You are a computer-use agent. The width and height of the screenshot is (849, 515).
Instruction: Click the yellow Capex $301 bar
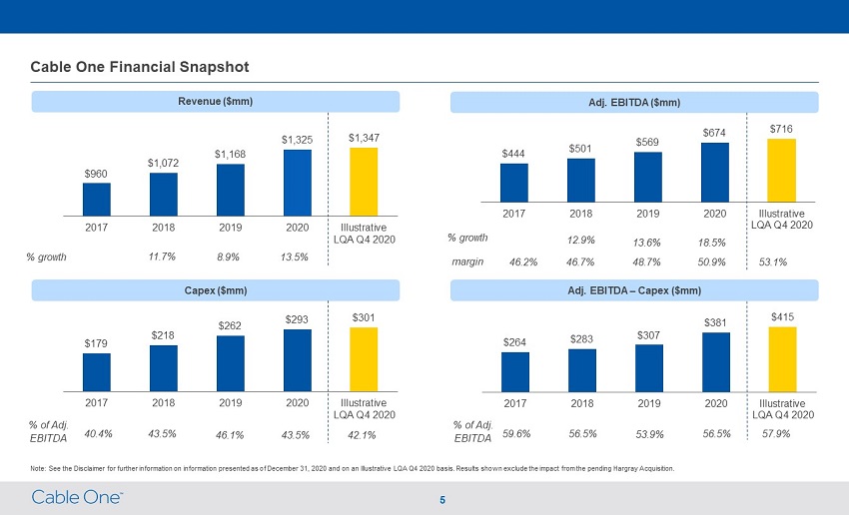click(364, 359)
